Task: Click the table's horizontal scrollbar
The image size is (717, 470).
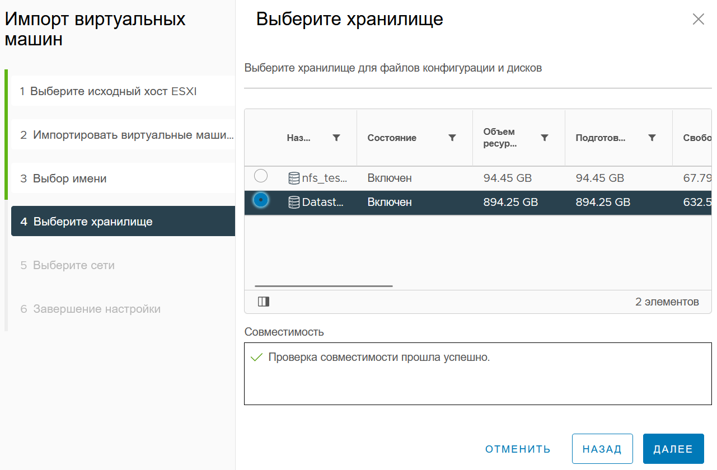Action: [x=324, y=286]
